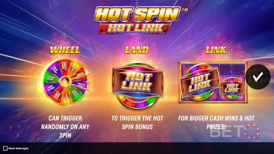Click 'Can trigger randomly on any spin' text

pos(65,127)
